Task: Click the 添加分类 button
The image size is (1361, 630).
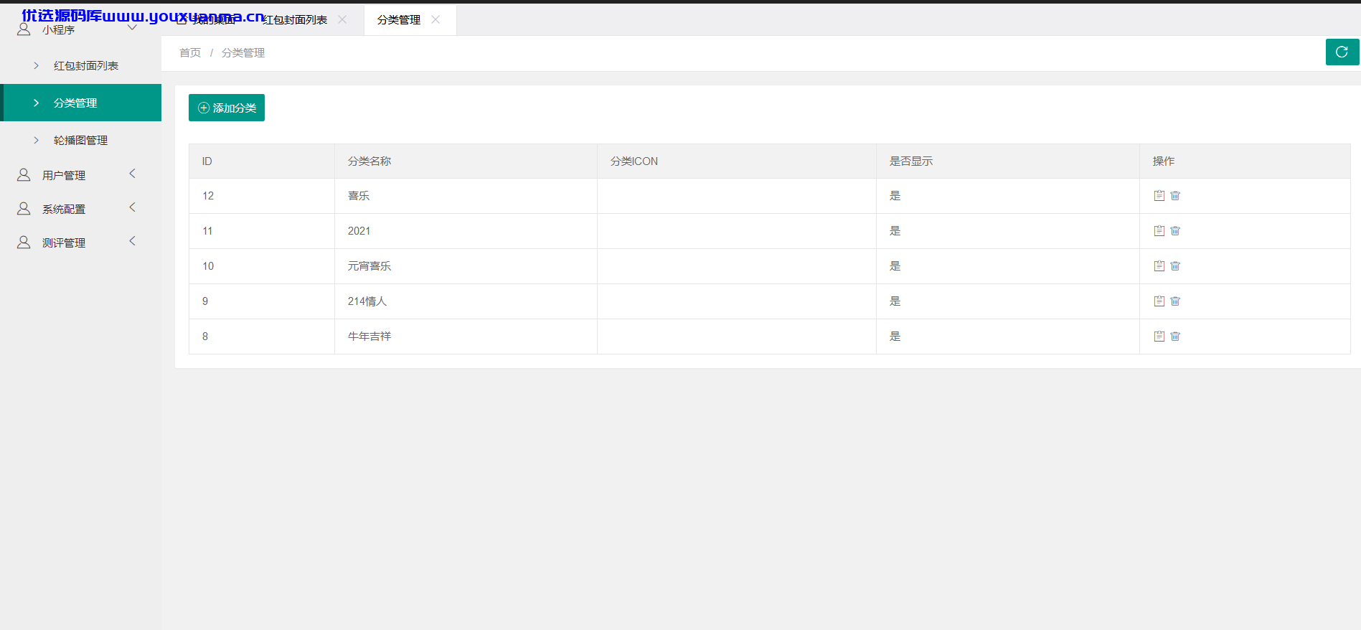Action: pyautogui.click(x=227, y=108)
